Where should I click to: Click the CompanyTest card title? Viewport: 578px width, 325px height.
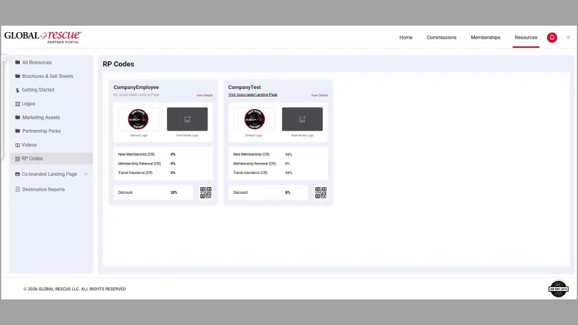tap(244, 87)
